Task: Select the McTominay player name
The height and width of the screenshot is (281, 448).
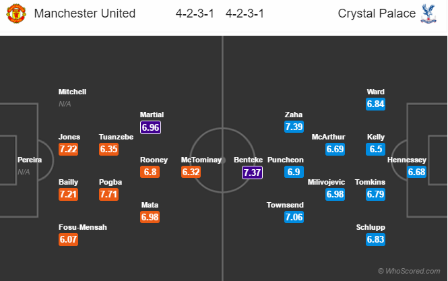Action: [x=201, y=160]
